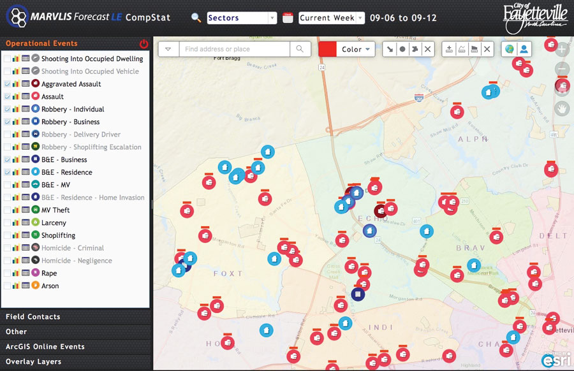Viewport: 574px width, 371px height.
Task: Open the table for B&E - Residence
Action: coord(26,172)
